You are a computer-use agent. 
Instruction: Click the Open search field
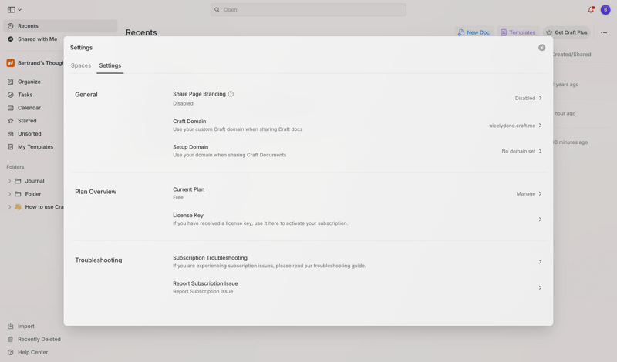pyautogui.click(x=308, y=10)
